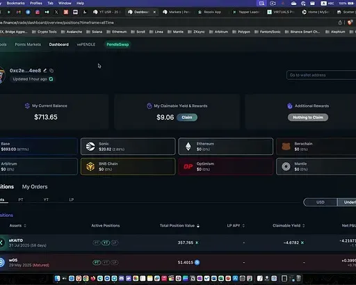Open the pinned Telegram tab
The image size is (356, 285).
click(28, 12)
